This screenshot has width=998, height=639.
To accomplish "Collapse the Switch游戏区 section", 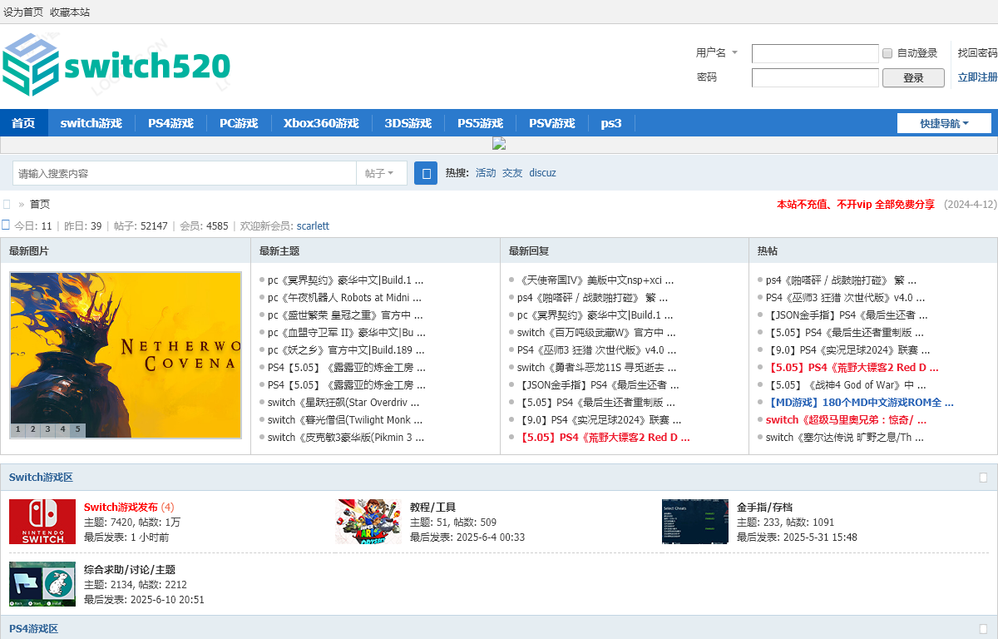I will click(x=983, y=478).
